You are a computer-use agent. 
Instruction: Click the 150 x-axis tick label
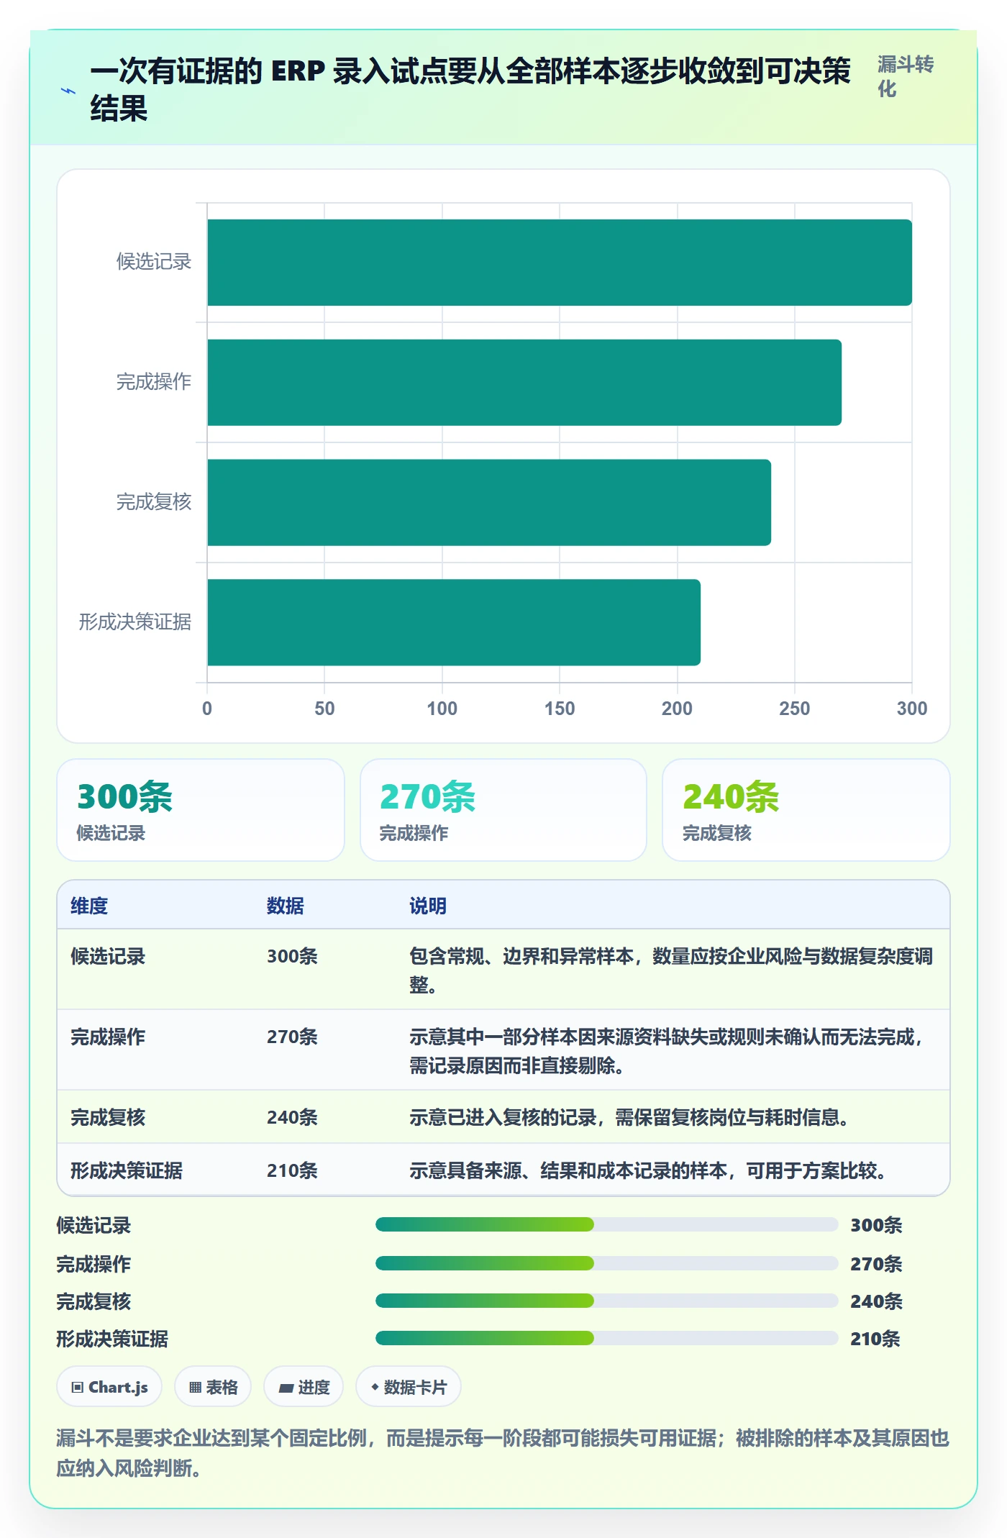coord(560,709)
